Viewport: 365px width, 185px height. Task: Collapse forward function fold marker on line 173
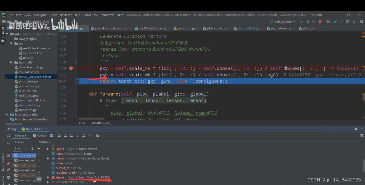(x=77, y=94)
